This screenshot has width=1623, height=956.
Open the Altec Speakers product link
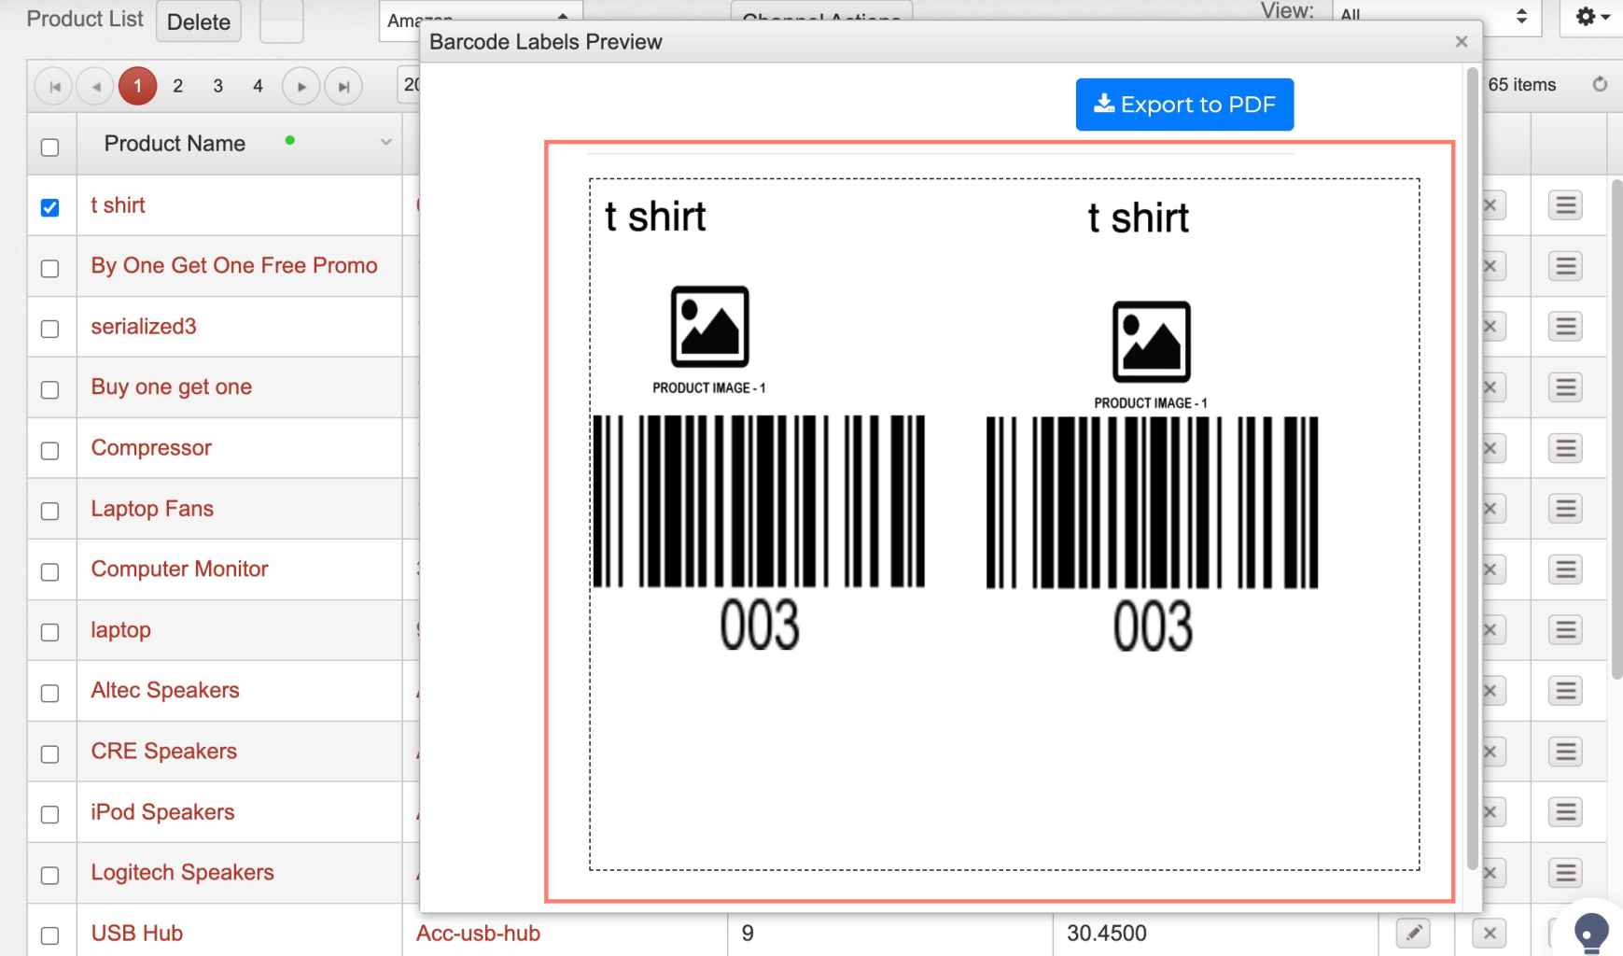click(165, 690)
